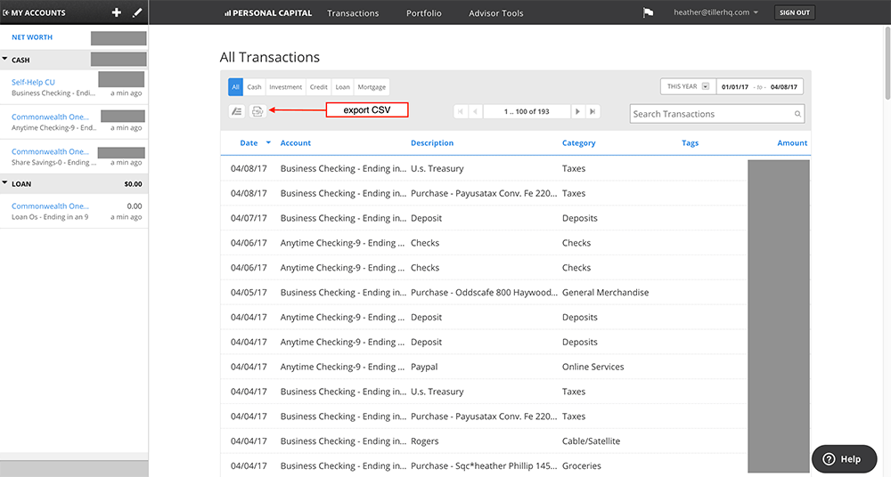Select the Loan filter tab

click(x=343, y=87)
